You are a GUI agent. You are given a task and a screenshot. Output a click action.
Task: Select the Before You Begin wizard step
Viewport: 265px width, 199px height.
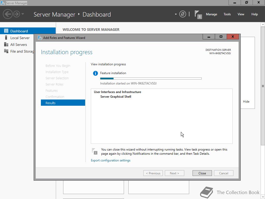58,66
